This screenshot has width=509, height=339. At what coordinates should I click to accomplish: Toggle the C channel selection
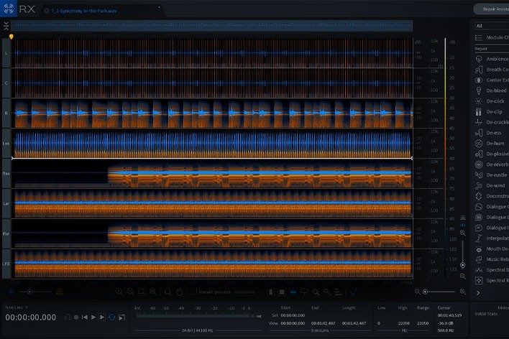6,83
